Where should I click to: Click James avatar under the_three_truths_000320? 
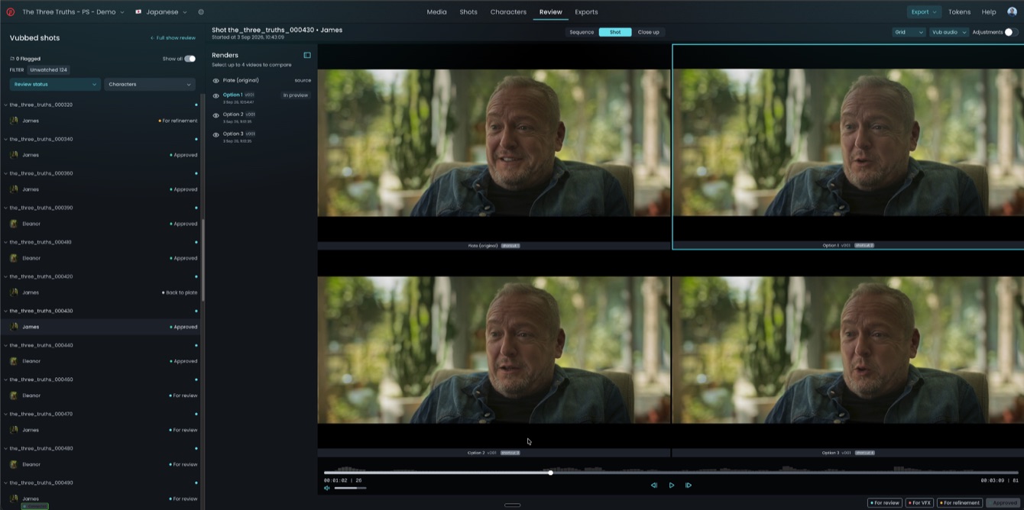14,121
